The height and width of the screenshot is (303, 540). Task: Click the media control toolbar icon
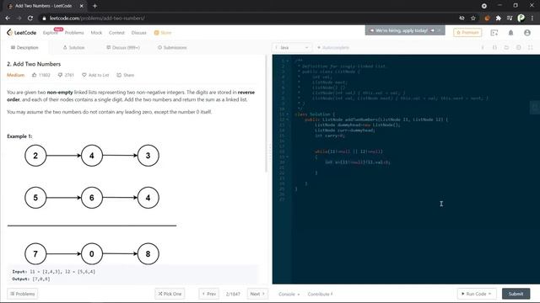tap(510, 18)
